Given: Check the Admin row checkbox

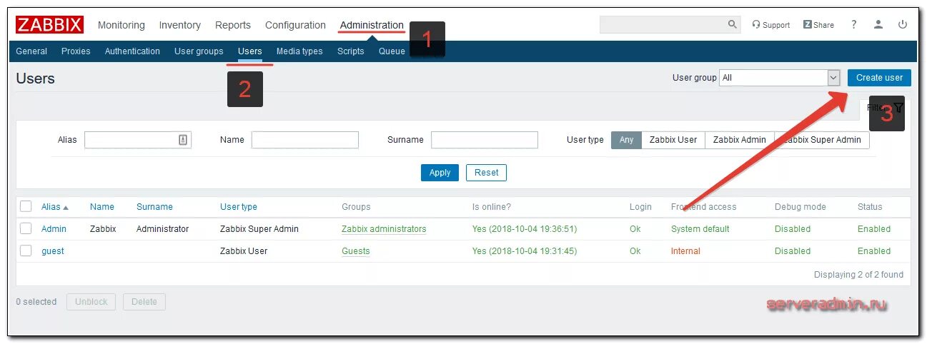Looking at the screenshot, I should click(x=26, y=228).
